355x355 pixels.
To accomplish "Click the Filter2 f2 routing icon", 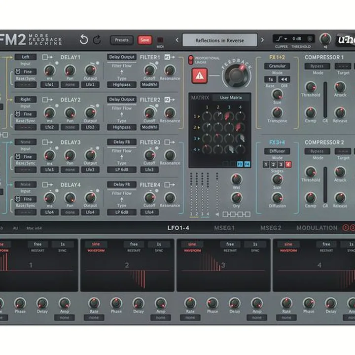I will pos(170,100).
